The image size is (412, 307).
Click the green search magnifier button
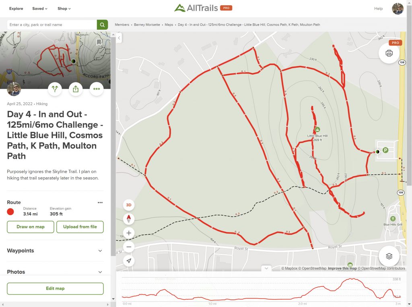(x=102, y=25)
